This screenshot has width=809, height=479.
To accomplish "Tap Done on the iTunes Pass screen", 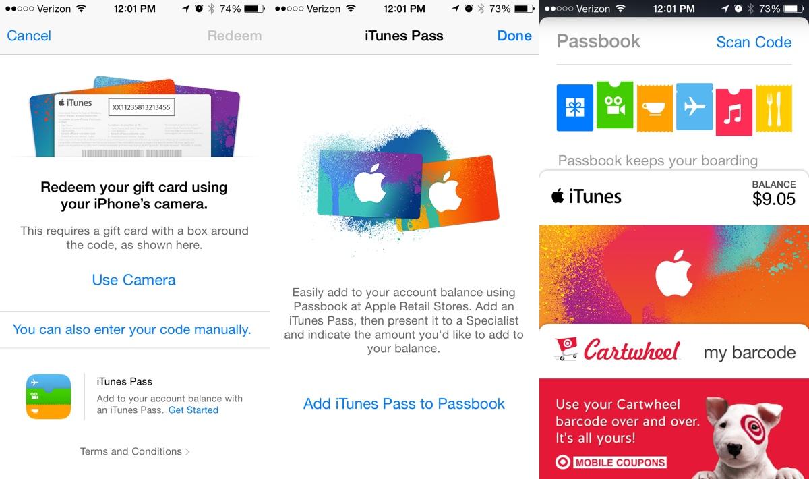I will tap(514, 36).
